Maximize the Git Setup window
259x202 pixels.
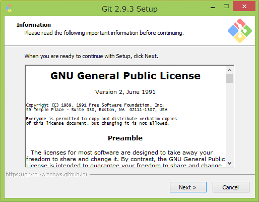226,7
